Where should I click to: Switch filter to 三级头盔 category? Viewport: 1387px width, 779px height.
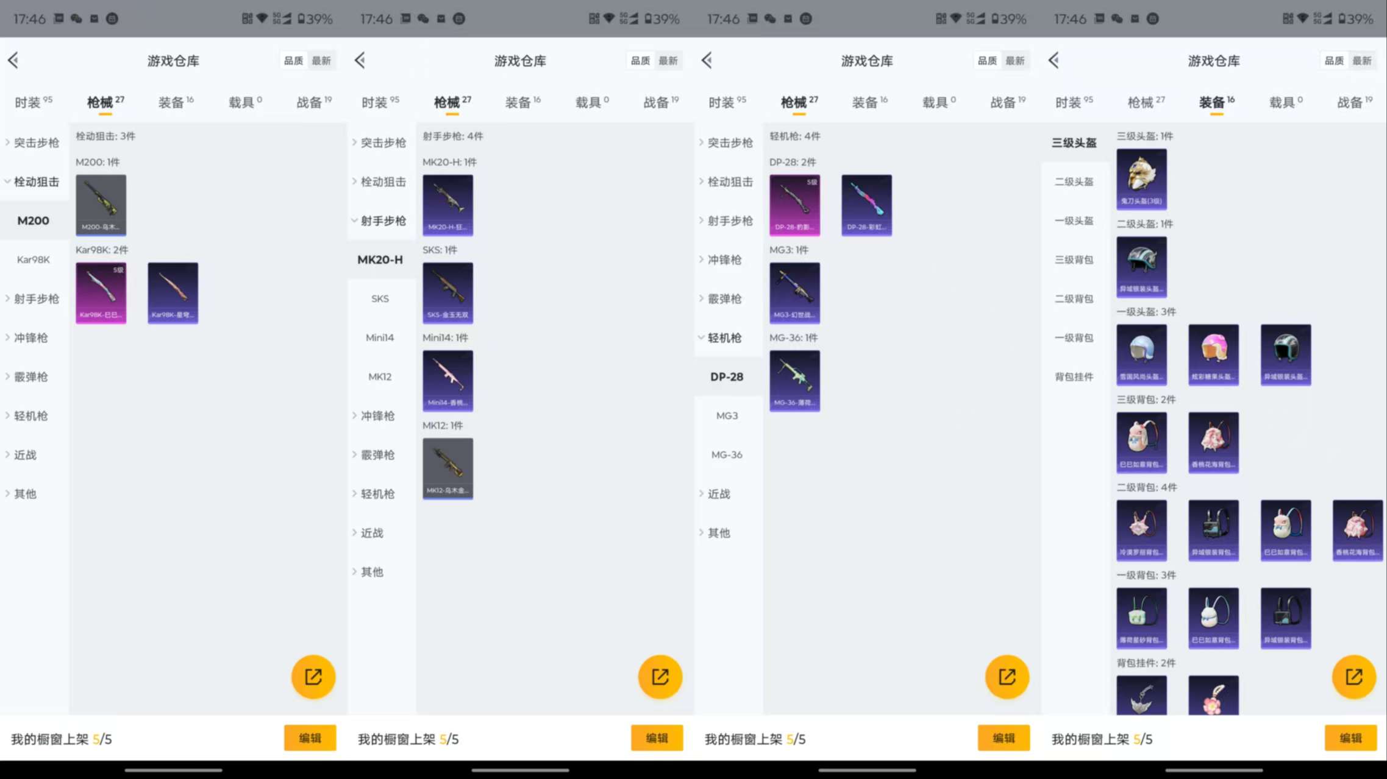[x=1074, y=142]
